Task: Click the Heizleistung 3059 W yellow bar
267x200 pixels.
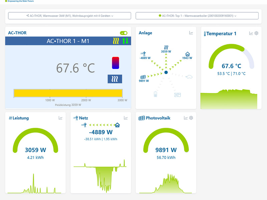Action: click(x=68, y=93)
